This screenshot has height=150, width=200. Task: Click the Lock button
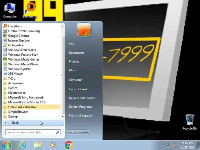75,132
